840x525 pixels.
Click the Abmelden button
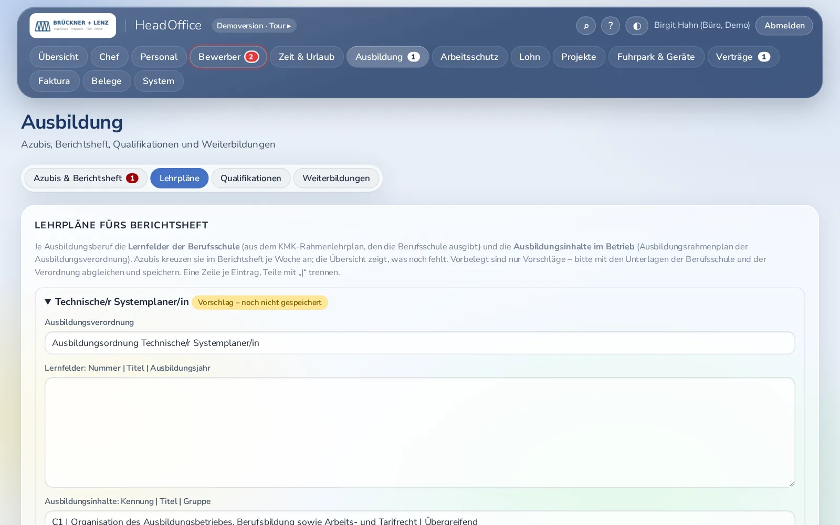[784, 26]
